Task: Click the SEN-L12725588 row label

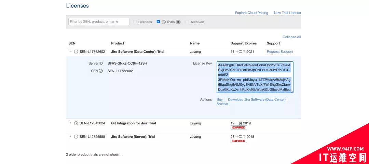Action: coord(92,136)
